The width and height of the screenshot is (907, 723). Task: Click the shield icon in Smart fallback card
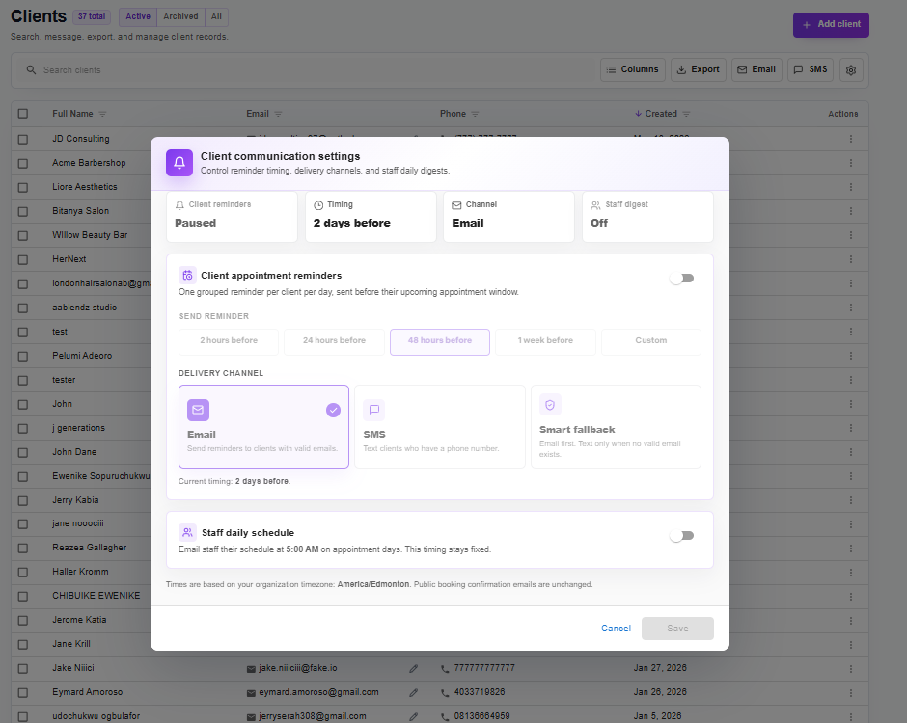click(x=550, y=405)
